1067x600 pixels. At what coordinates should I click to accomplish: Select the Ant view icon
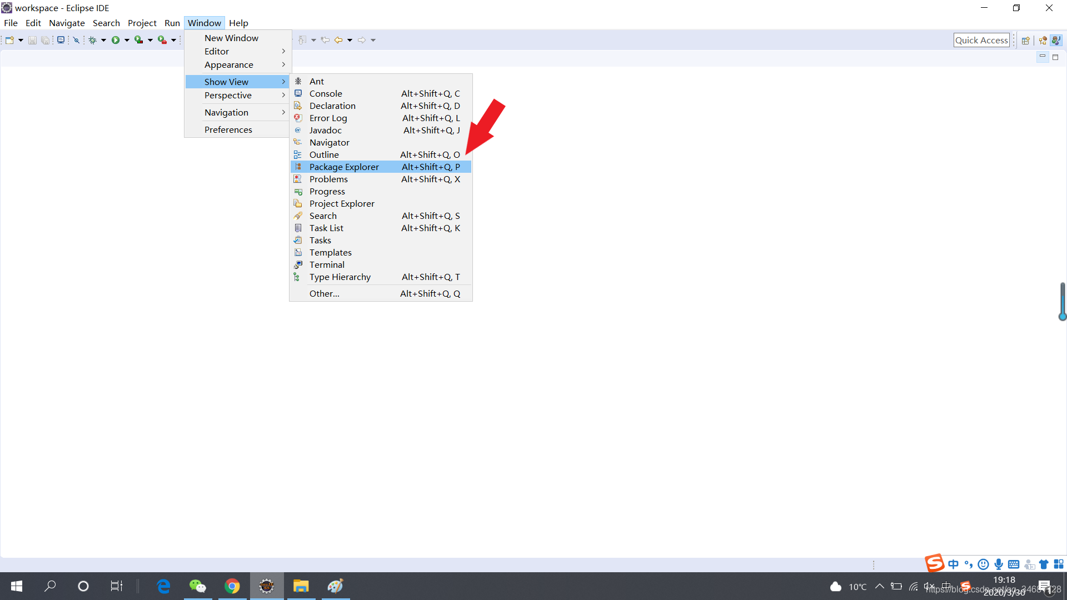pyautogui.click(x=297, y=81)
